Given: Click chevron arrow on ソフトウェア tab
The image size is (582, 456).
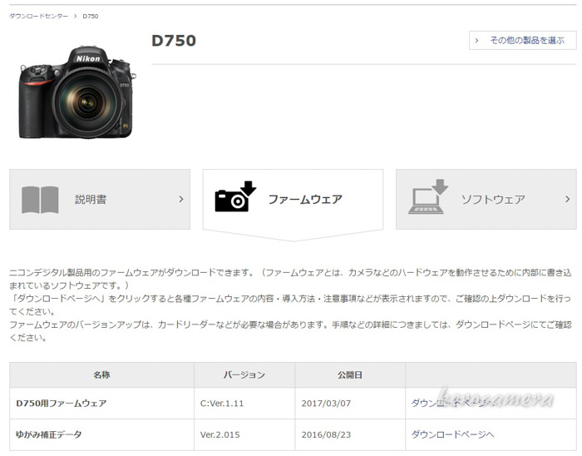Looking at the screenshot, I should coord(568,200).
